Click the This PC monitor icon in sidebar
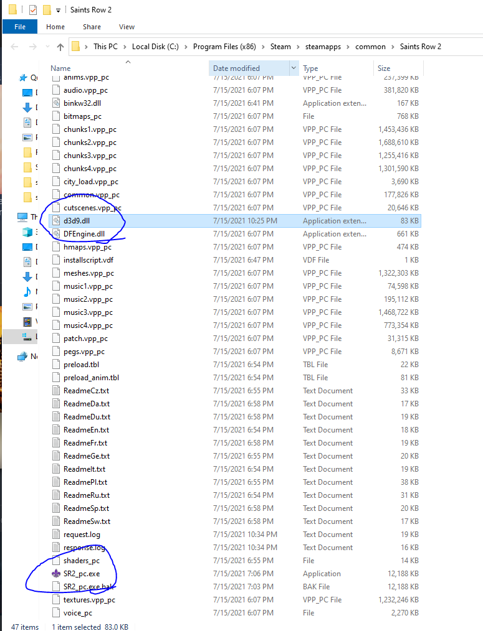The width and height of the screenshot is (483, 631). (22, 217)
